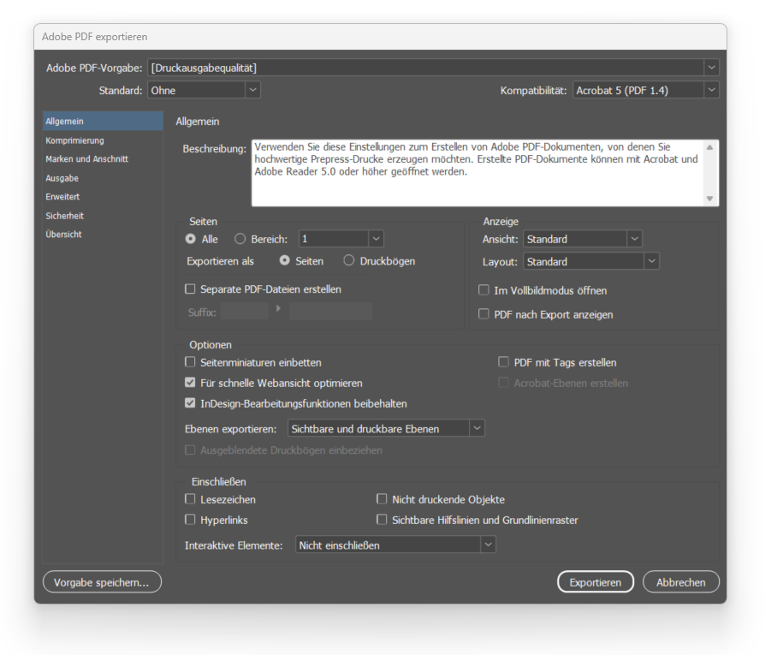
Task: Open the Ebenen exportieren dropdown
Action: [x=477, y=428]
